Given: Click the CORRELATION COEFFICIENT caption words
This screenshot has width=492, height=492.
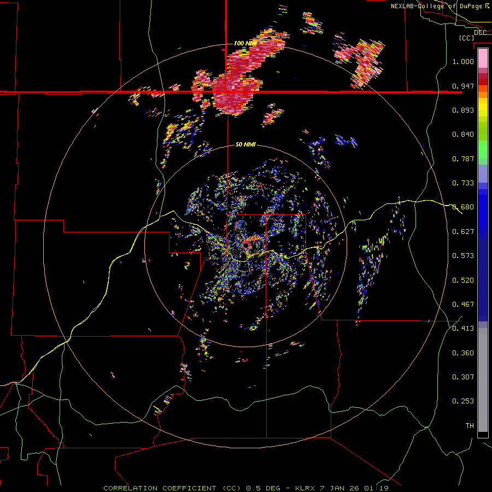Looking at the screenshot, I should 160,488.
